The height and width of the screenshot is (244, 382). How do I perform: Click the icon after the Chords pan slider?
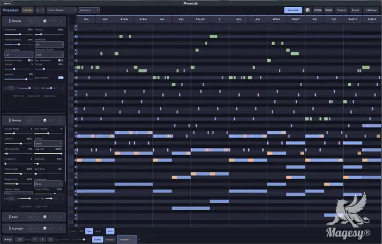63,88
